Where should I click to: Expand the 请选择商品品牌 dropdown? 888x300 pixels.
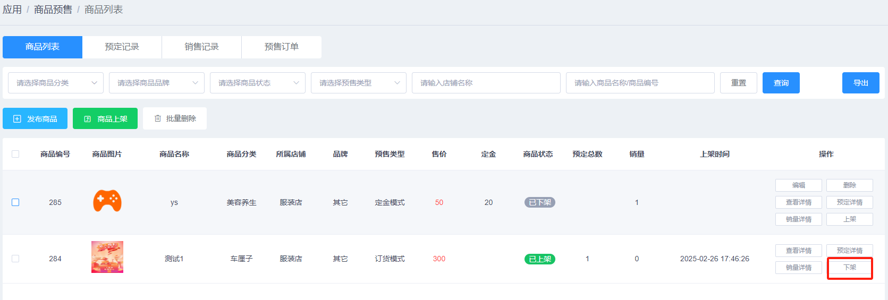157,83
